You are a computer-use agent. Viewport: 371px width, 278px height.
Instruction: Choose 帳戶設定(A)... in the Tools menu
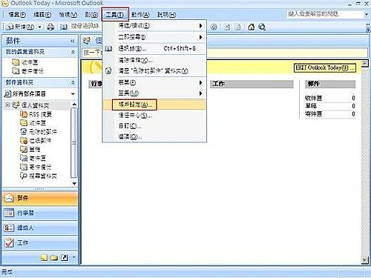coord(154,105)
